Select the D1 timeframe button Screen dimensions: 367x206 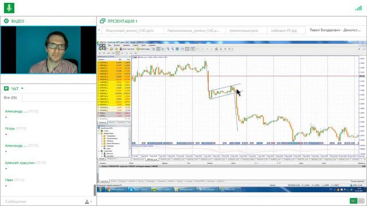(x=127, y=53)
